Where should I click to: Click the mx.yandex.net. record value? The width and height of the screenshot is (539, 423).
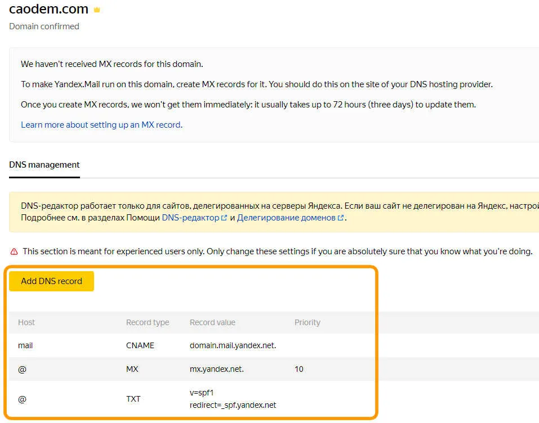[x=217, y=369]
